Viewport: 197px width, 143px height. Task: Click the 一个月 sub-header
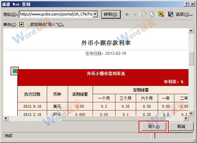click(x=104, y=98)
